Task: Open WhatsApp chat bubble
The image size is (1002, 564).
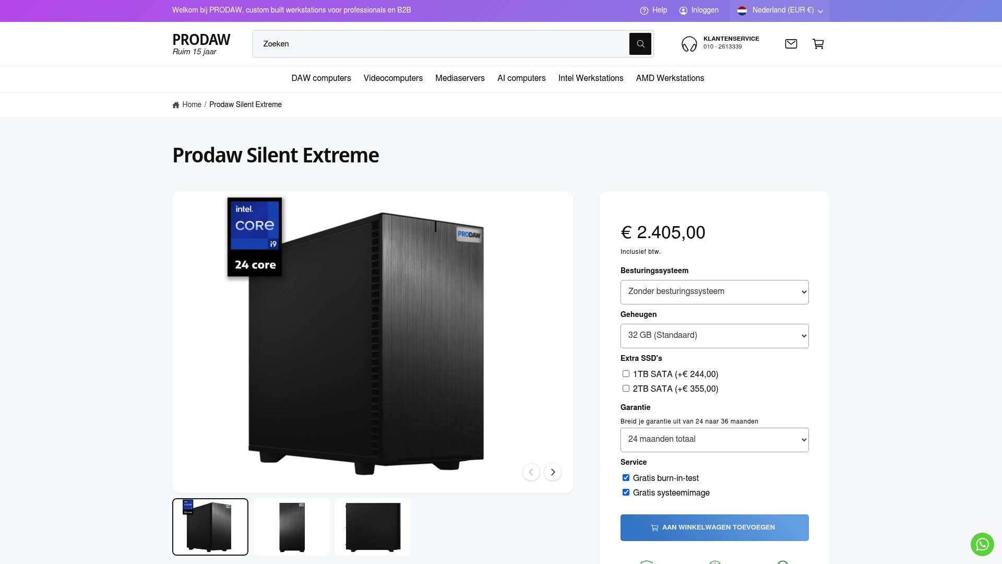Action: [x=982, y=544]
